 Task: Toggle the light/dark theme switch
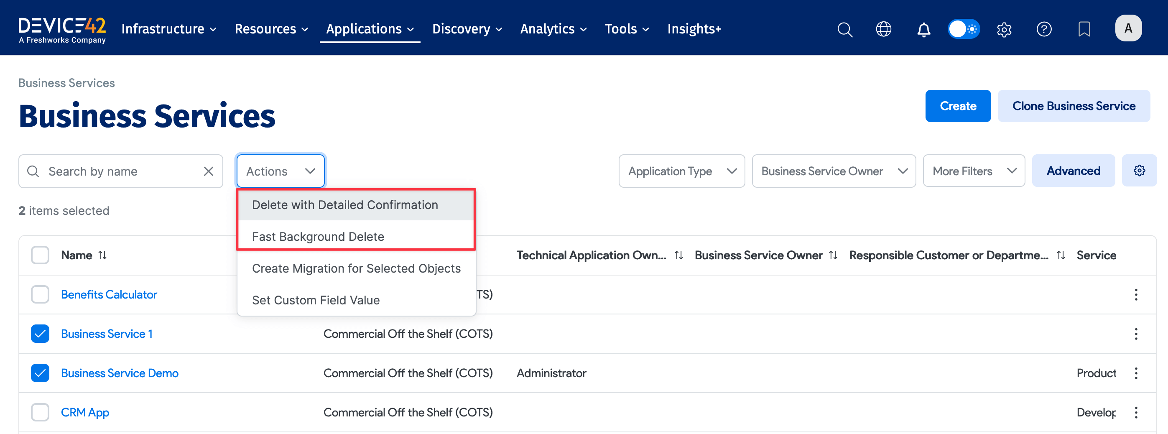tap(964, 30)
